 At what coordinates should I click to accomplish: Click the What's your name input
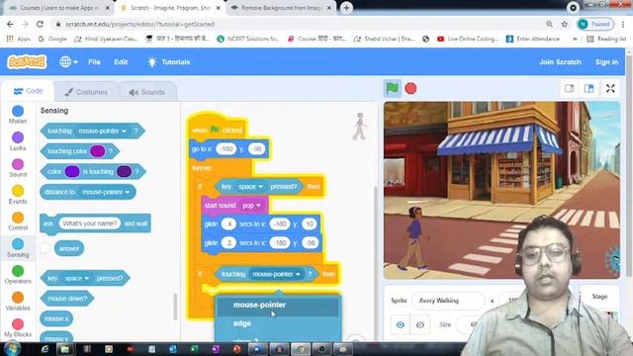pos(90,223)
